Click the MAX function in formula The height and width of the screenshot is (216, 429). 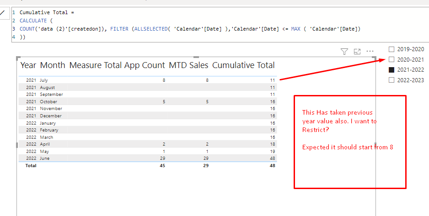pyautogui.click(x=295, y=29)
